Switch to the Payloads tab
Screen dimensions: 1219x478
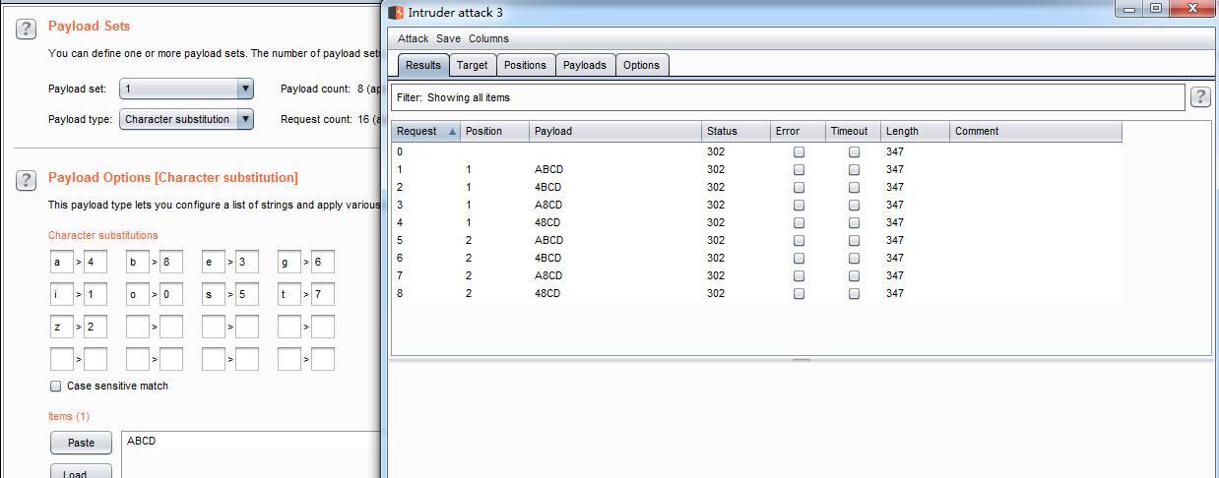585,66
